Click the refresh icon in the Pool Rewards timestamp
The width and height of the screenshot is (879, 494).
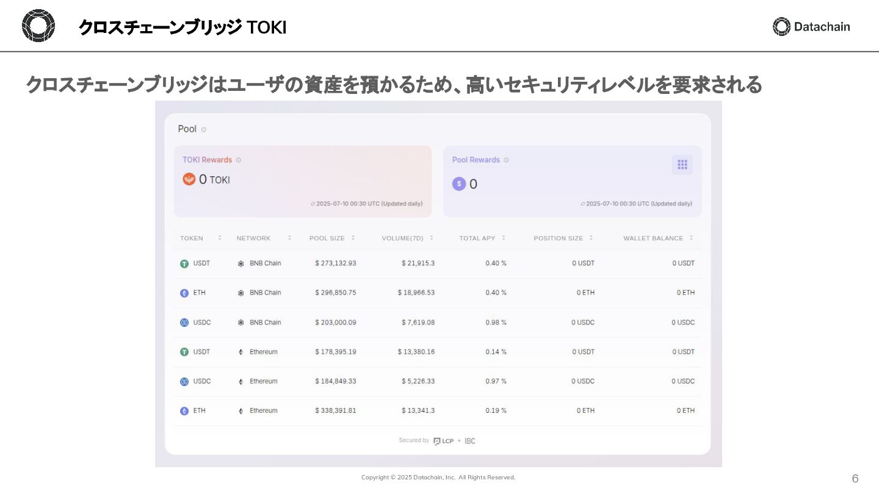(583, 204)
